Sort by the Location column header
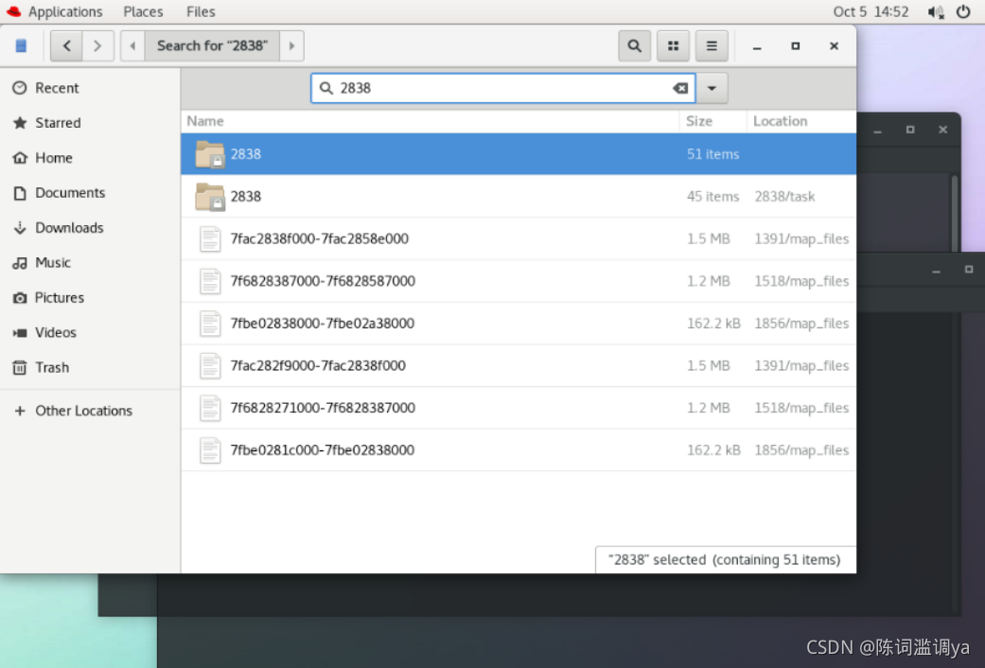The height and width of the screenshot is (668, 985). [801, 121]
